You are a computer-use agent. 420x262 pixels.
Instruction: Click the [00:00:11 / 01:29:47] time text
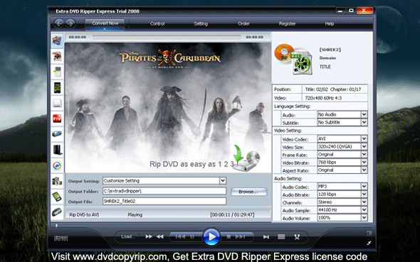[232, 214]
